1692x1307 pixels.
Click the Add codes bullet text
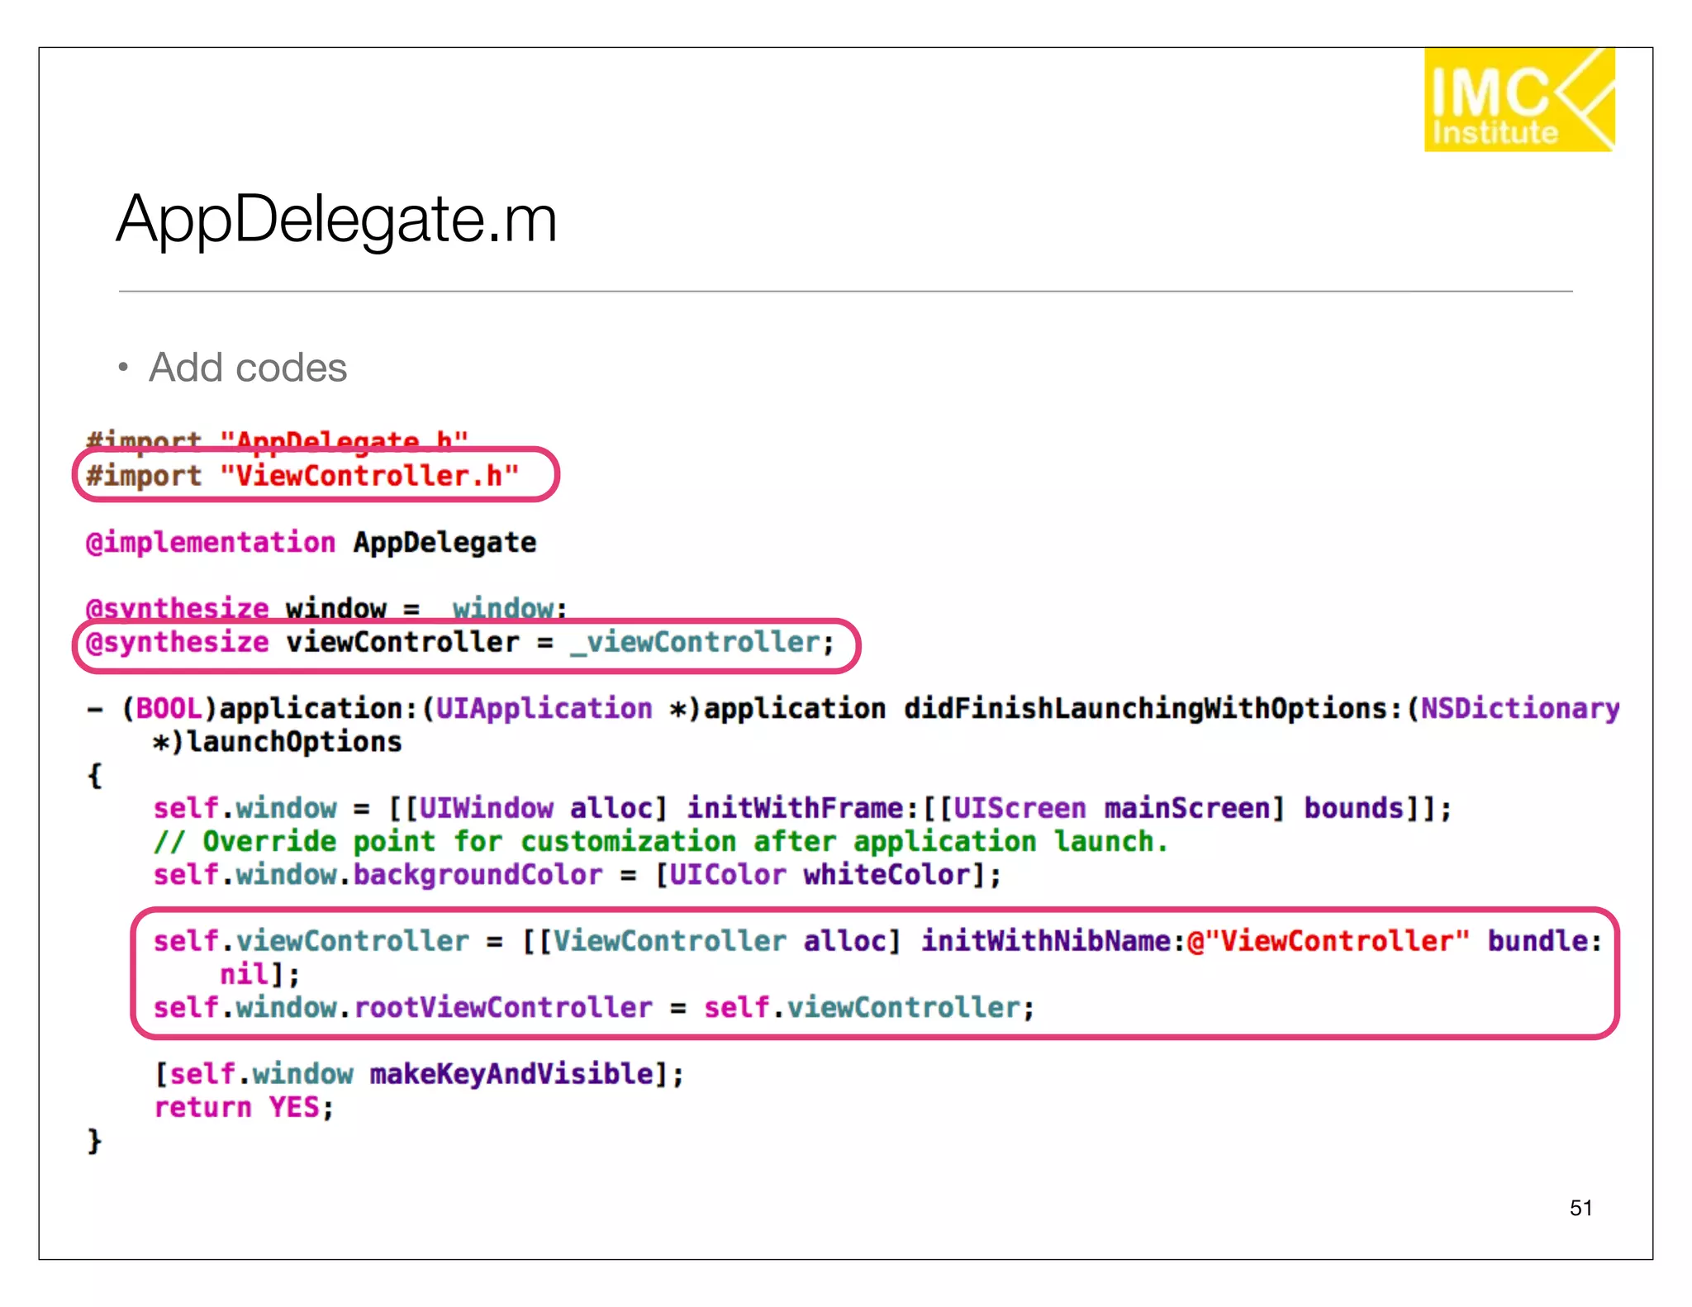click(247, 368)
